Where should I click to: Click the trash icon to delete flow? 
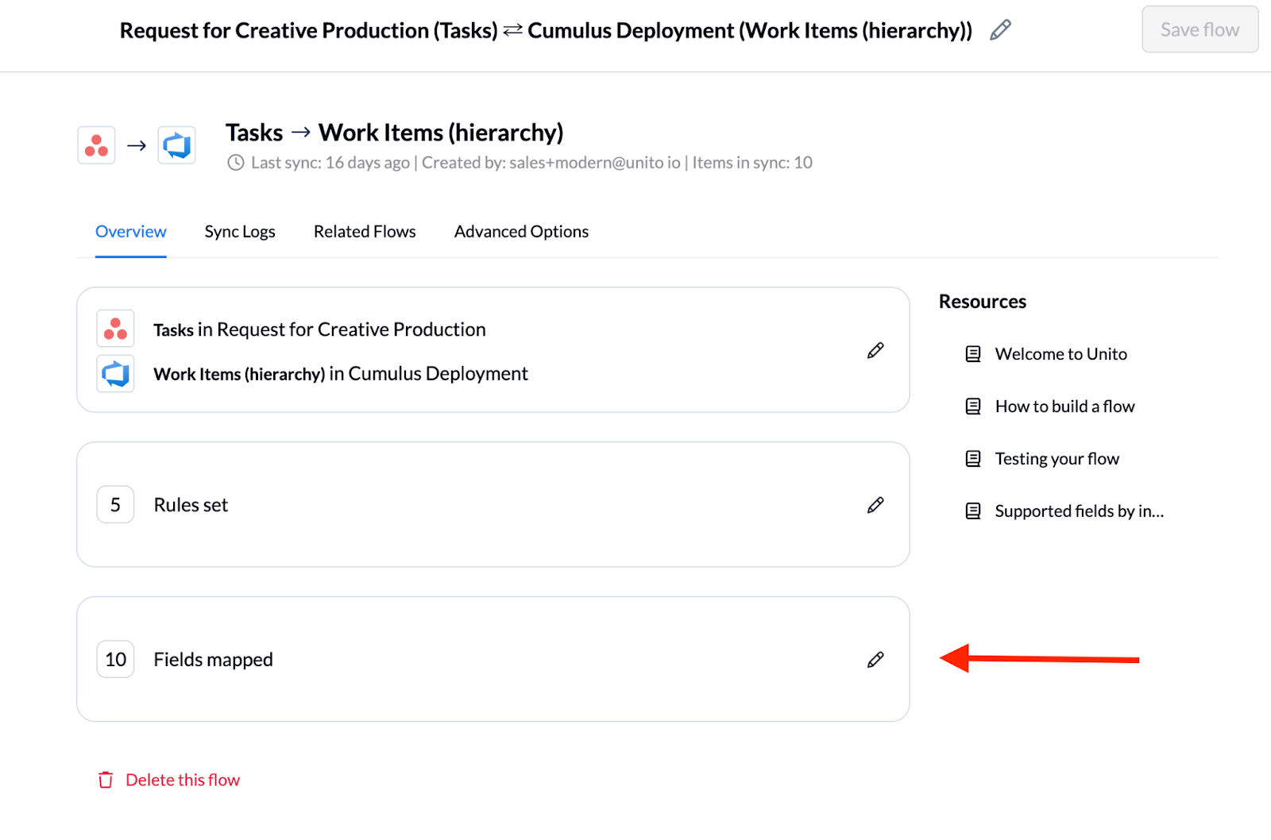click(106, 780)
